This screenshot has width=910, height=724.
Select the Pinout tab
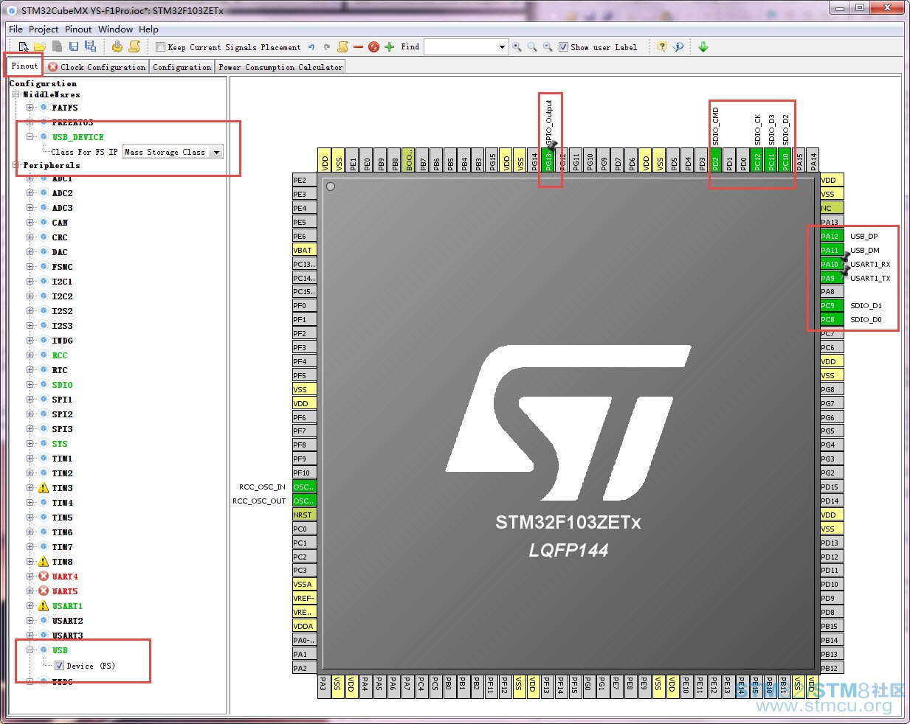click(24, 66)
